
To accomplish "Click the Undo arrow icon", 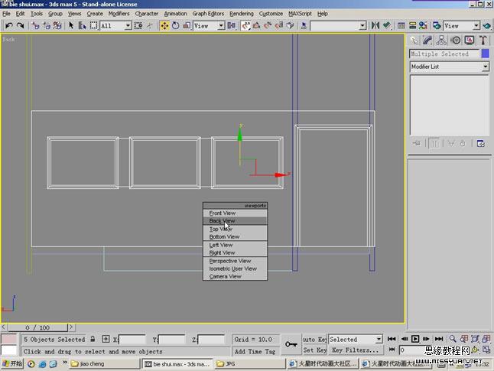I will coord(9,25).
